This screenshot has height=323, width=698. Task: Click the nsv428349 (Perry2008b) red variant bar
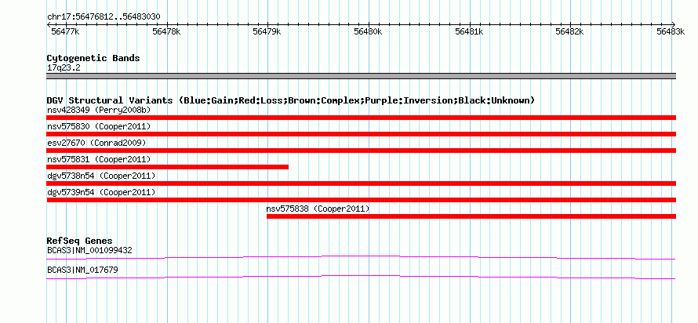[361, 118]
